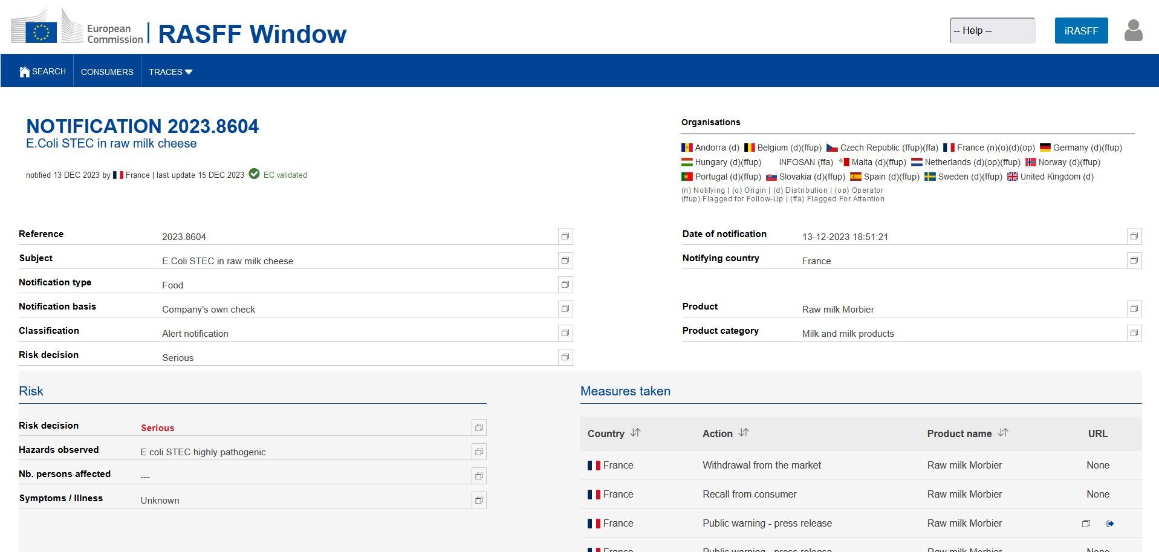Copy the upper Risk decision 'Serious' value
Image resolution: width=1159 pixels, height=552 pixels.
pos(565,357)
